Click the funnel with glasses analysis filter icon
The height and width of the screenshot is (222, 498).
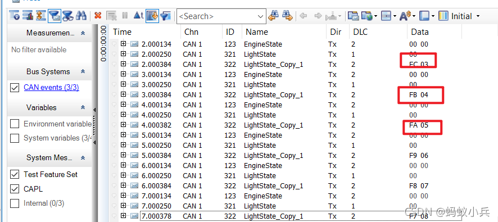67,16
